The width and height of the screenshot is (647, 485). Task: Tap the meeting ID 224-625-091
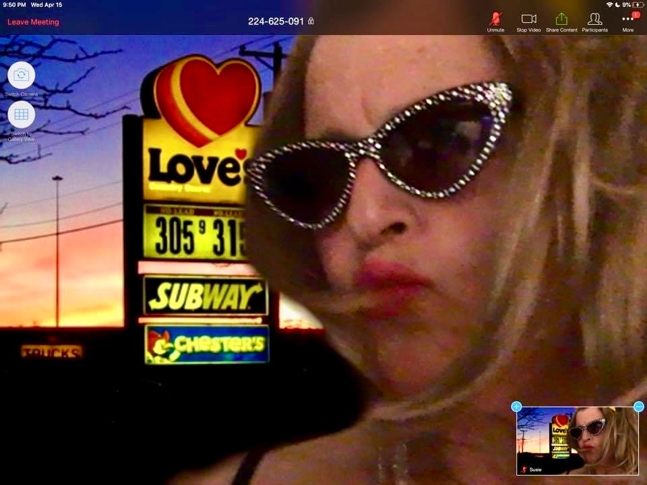[x=276, y=22]
